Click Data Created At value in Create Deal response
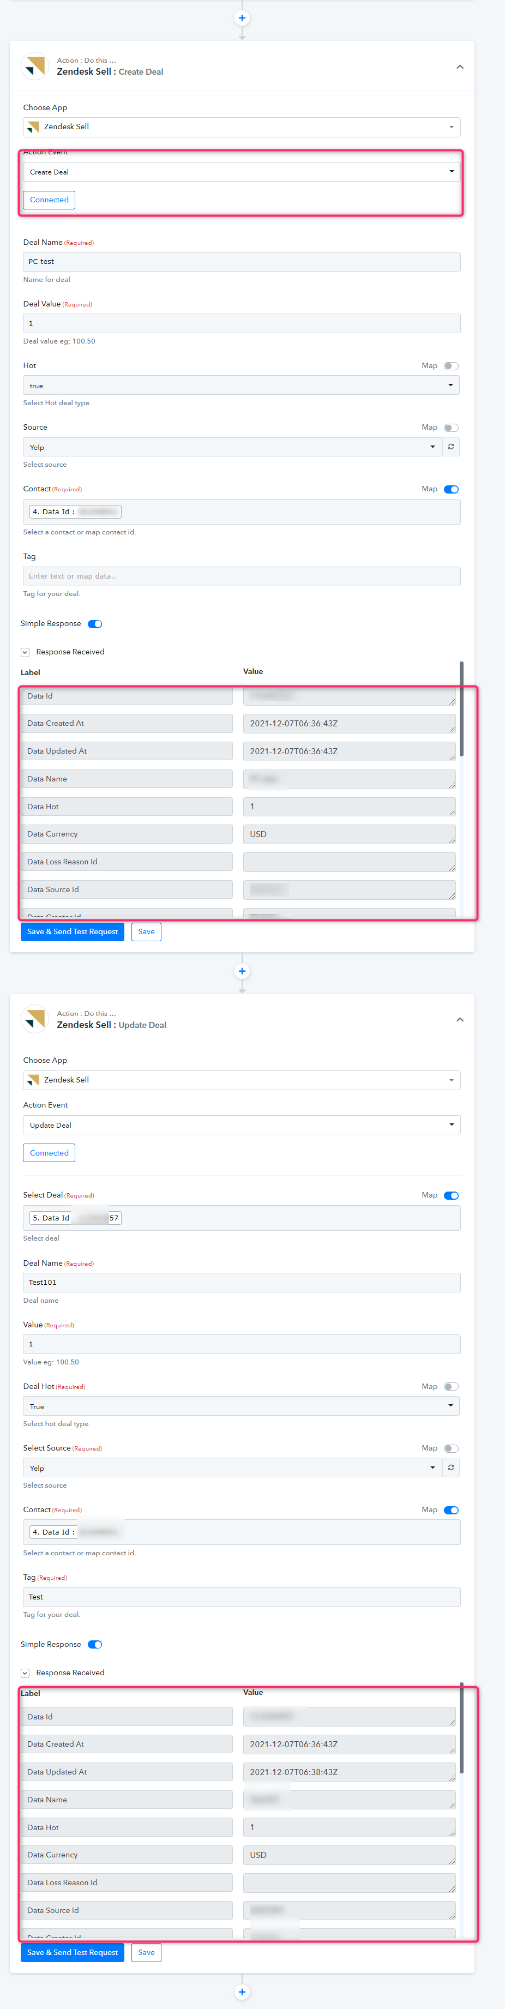This screenshot has width=505, height=2009. 349,724
